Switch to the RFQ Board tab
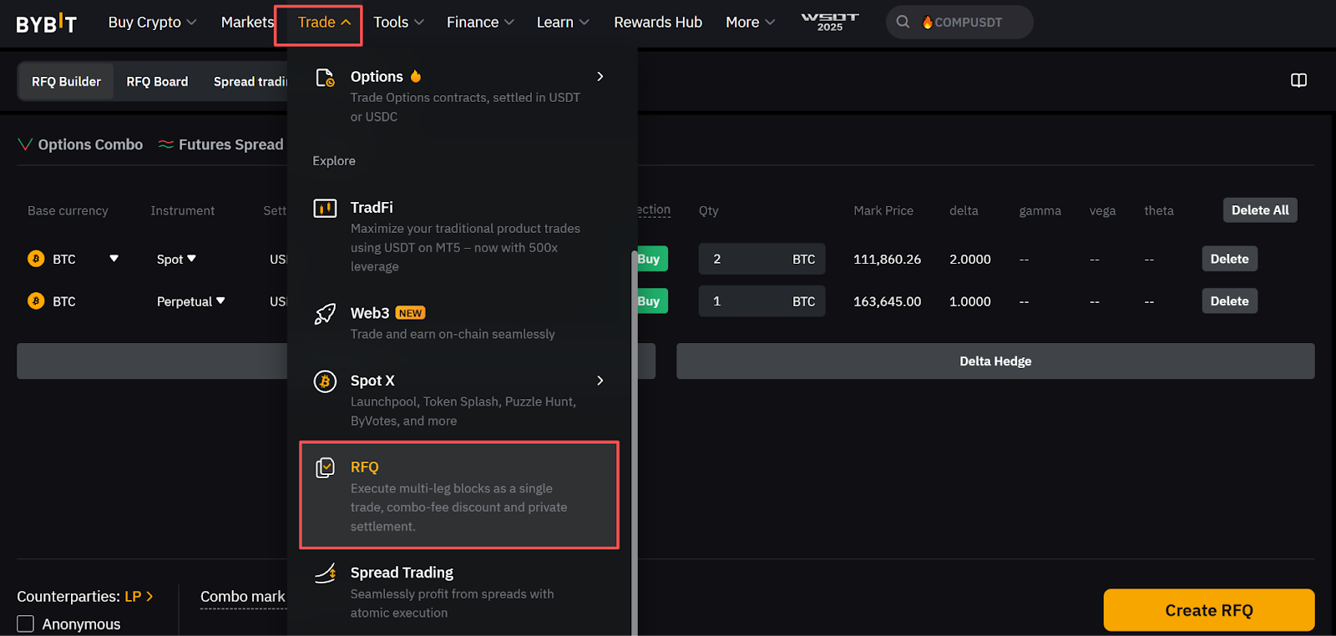This screenshot has width=1336, height=636. [x=157, y=82]
